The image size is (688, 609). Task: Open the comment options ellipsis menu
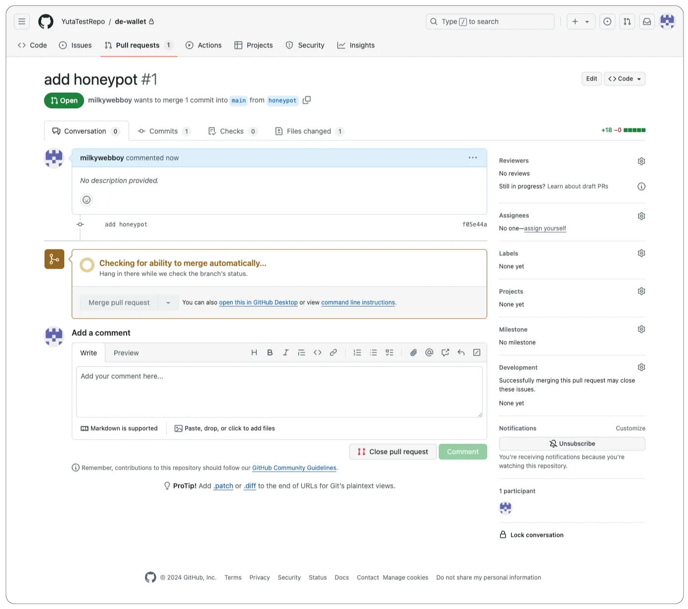point(473,158)
